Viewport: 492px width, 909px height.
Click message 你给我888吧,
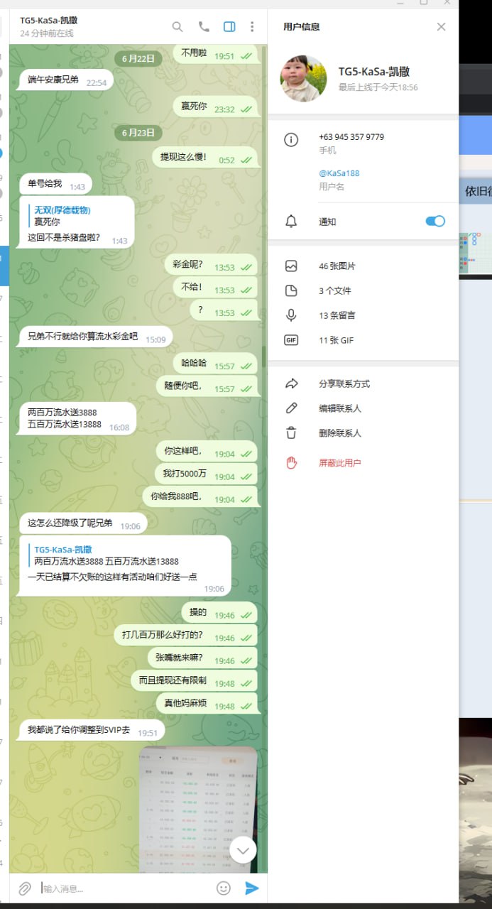click(x=200, y=497)
